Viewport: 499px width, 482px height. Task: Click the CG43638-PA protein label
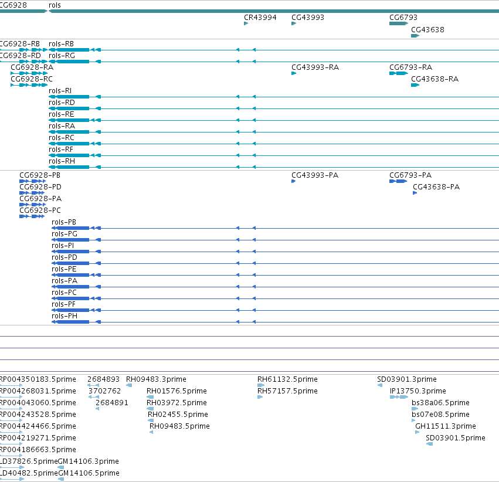point(436,186)
